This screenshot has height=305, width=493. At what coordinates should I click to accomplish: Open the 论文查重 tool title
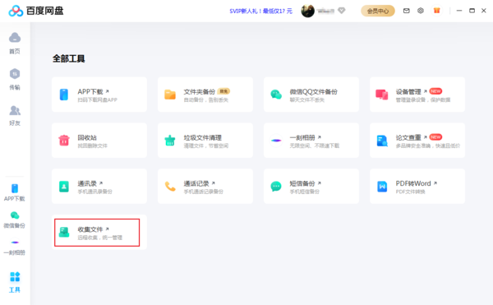tap(408, 137)
